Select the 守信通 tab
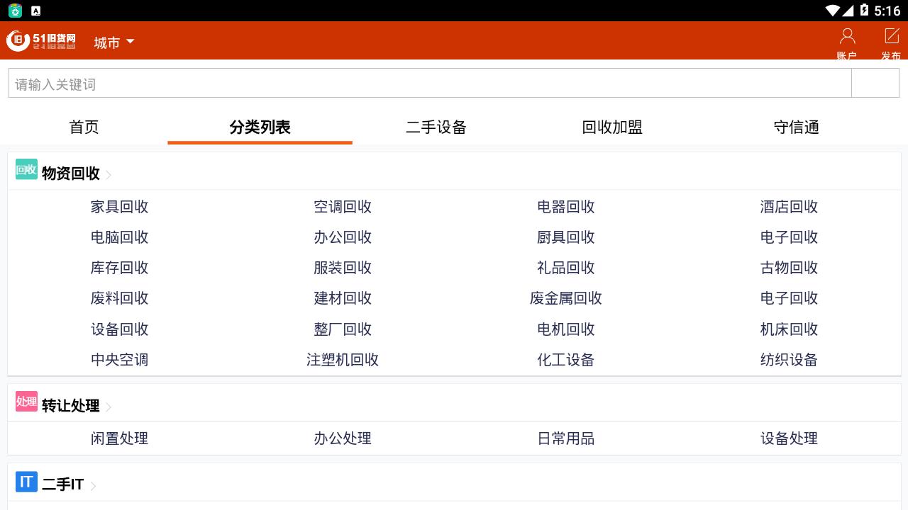 796,127
